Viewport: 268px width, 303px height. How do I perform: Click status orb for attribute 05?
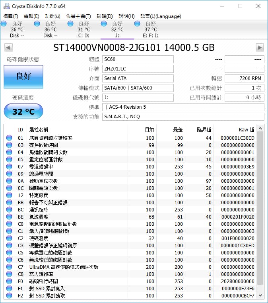9,159
